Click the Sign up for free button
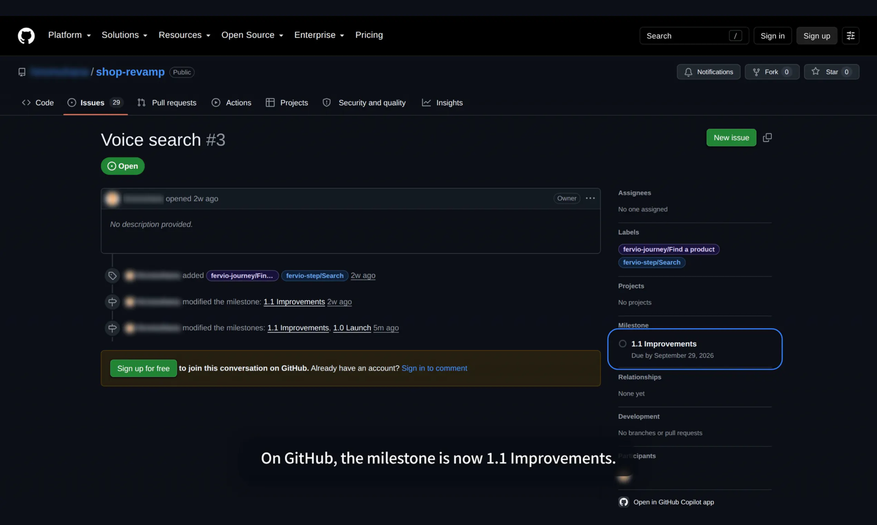The width and height of the screenshot is (877, 525). click(x=144, y=368)
